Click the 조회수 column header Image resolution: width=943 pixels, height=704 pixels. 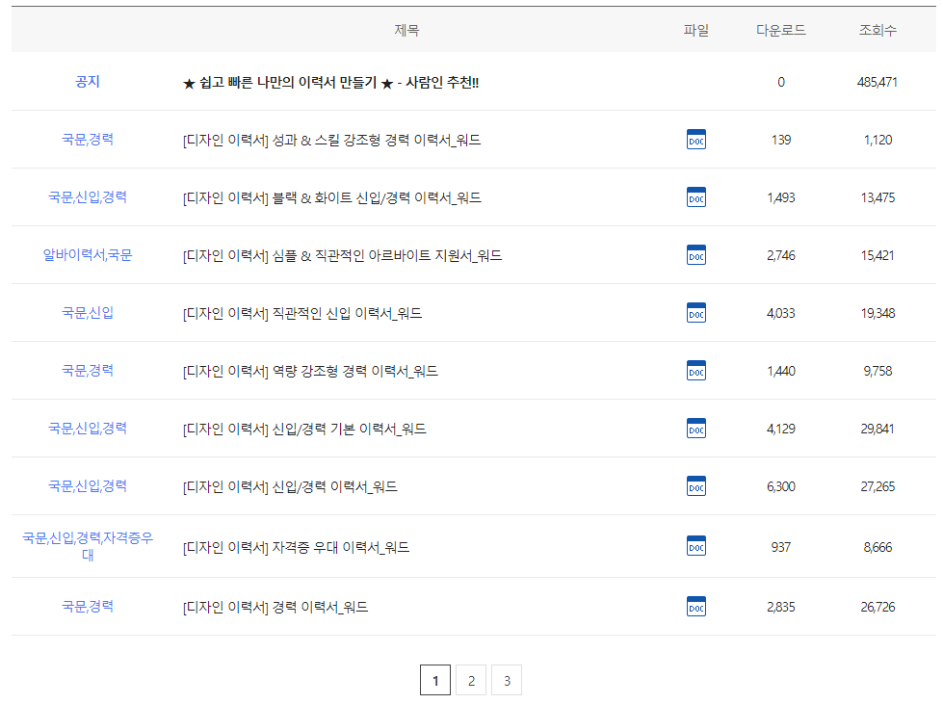pos(878,30)
